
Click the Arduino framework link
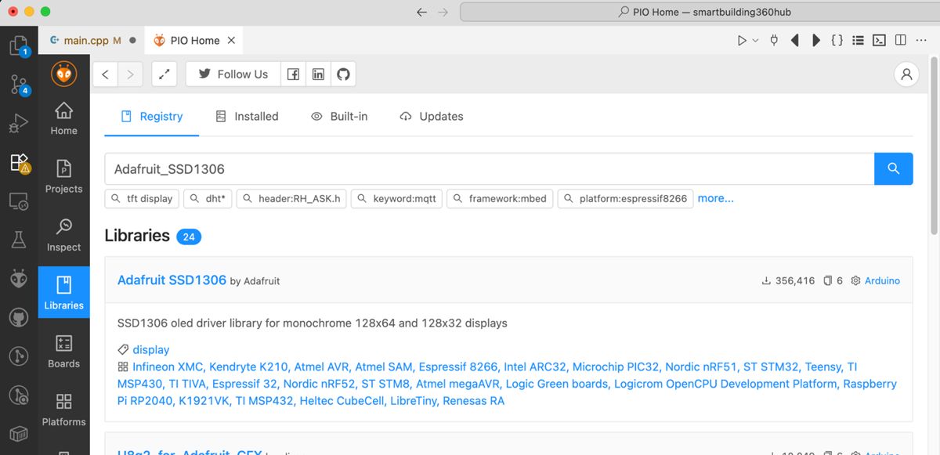[x=882, y=280]
